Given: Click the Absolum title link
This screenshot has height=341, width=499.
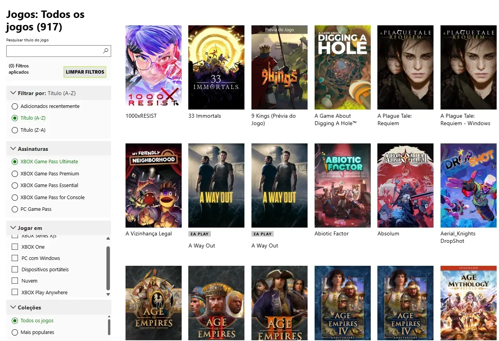Looking at the screenshot, I should (x=388, y=234).
